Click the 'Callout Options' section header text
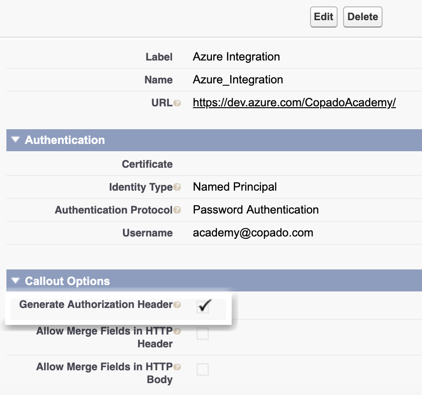Image resolution: width=422 pixels, height=395 pixels. [67, 281]
